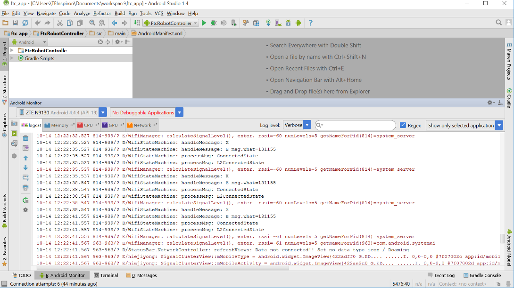Open the Verbose log level dropdown
514x288 pixels.
(x=307, y=125)
